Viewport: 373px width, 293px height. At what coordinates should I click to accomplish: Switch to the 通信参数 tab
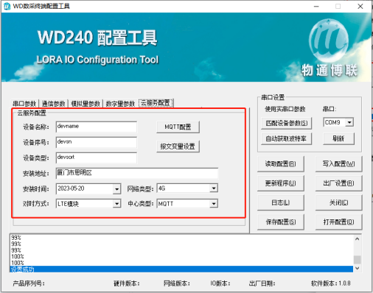[x=53, y=104]
